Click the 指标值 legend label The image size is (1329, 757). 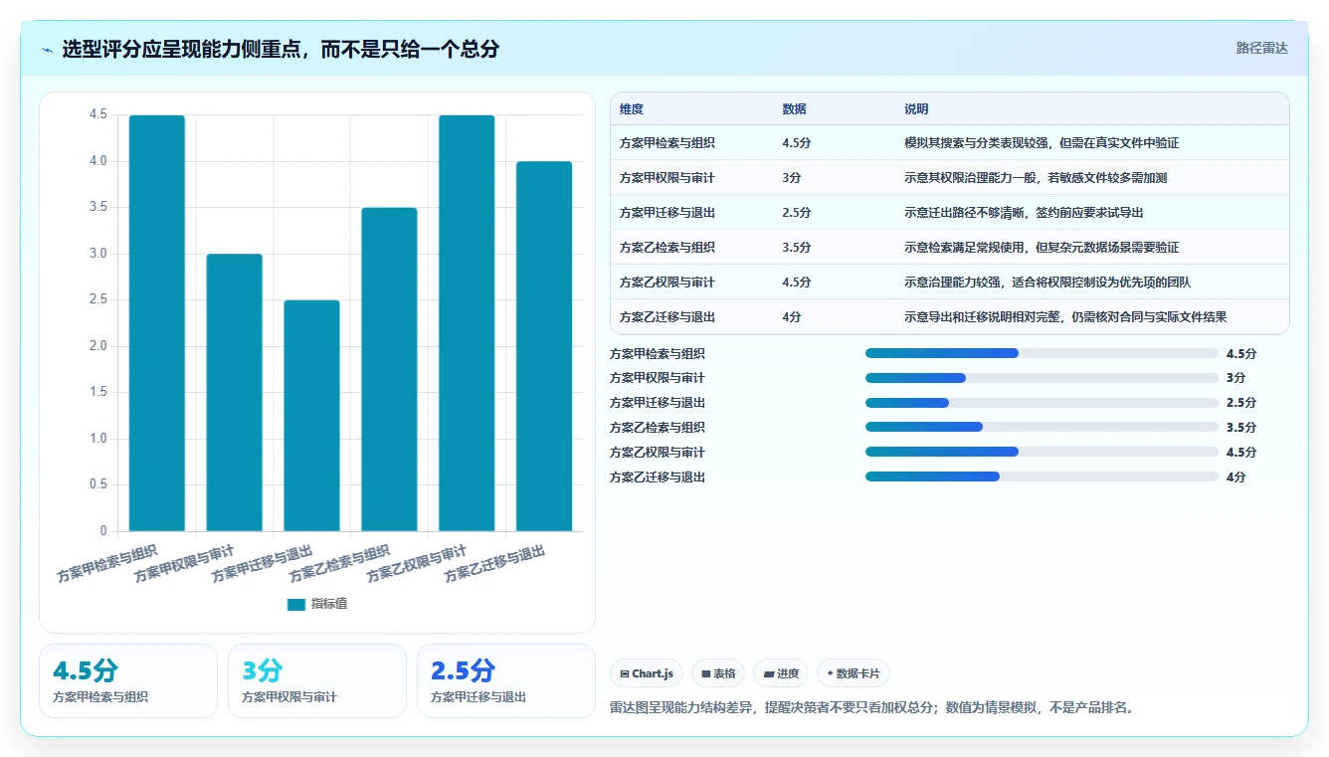click(328, 604)
